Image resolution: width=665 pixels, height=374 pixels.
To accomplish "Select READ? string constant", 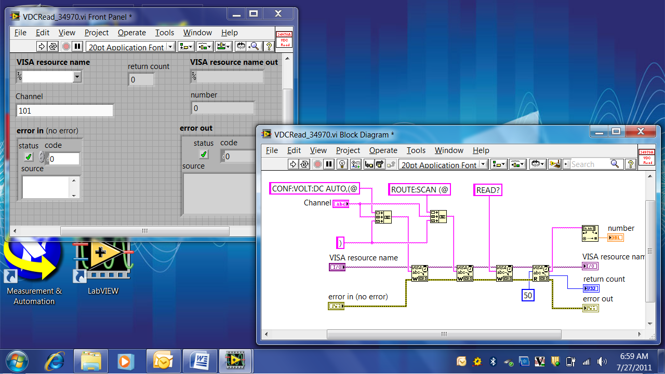I will click(x=488, y=190).
